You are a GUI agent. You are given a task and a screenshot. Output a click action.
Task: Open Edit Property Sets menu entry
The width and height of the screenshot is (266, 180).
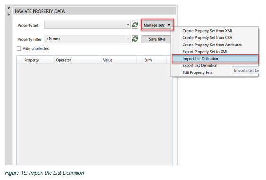(x=197, y=72)
